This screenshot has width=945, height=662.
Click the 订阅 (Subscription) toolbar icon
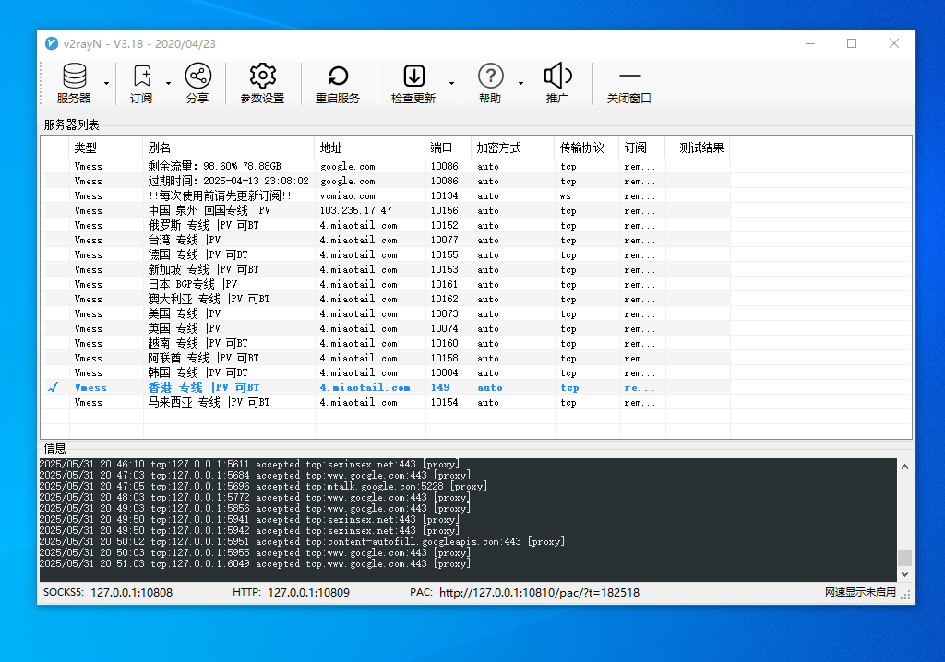pos(141,83)
